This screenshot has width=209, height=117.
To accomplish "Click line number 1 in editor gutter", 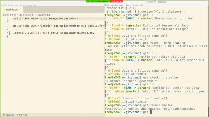I will [8, 19].
